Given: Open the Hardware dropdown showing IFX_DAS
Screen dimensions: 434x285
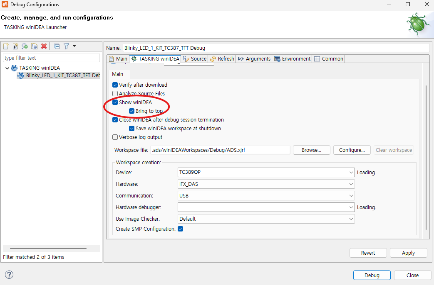Looking at the screenshot, I should point(266,184).
